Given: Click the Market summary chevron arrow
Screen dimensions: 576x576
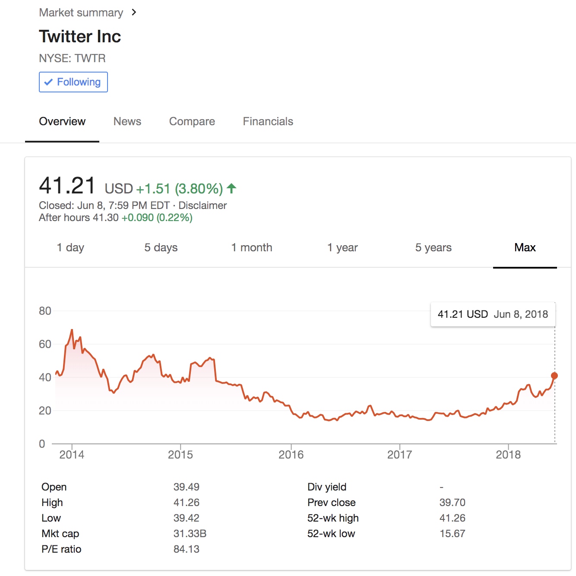Looking at the screenshot, I should tap(134, 13).
